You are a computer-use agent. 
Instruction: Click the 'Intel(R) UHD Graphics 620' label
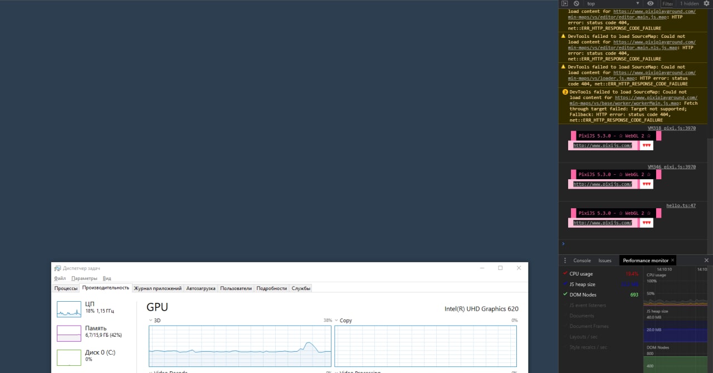[x=481, y=308]
